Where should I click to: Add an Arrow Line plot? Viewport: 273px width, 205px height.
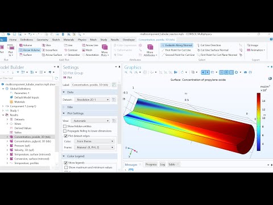pyautogui.click(x=90, y=45)
